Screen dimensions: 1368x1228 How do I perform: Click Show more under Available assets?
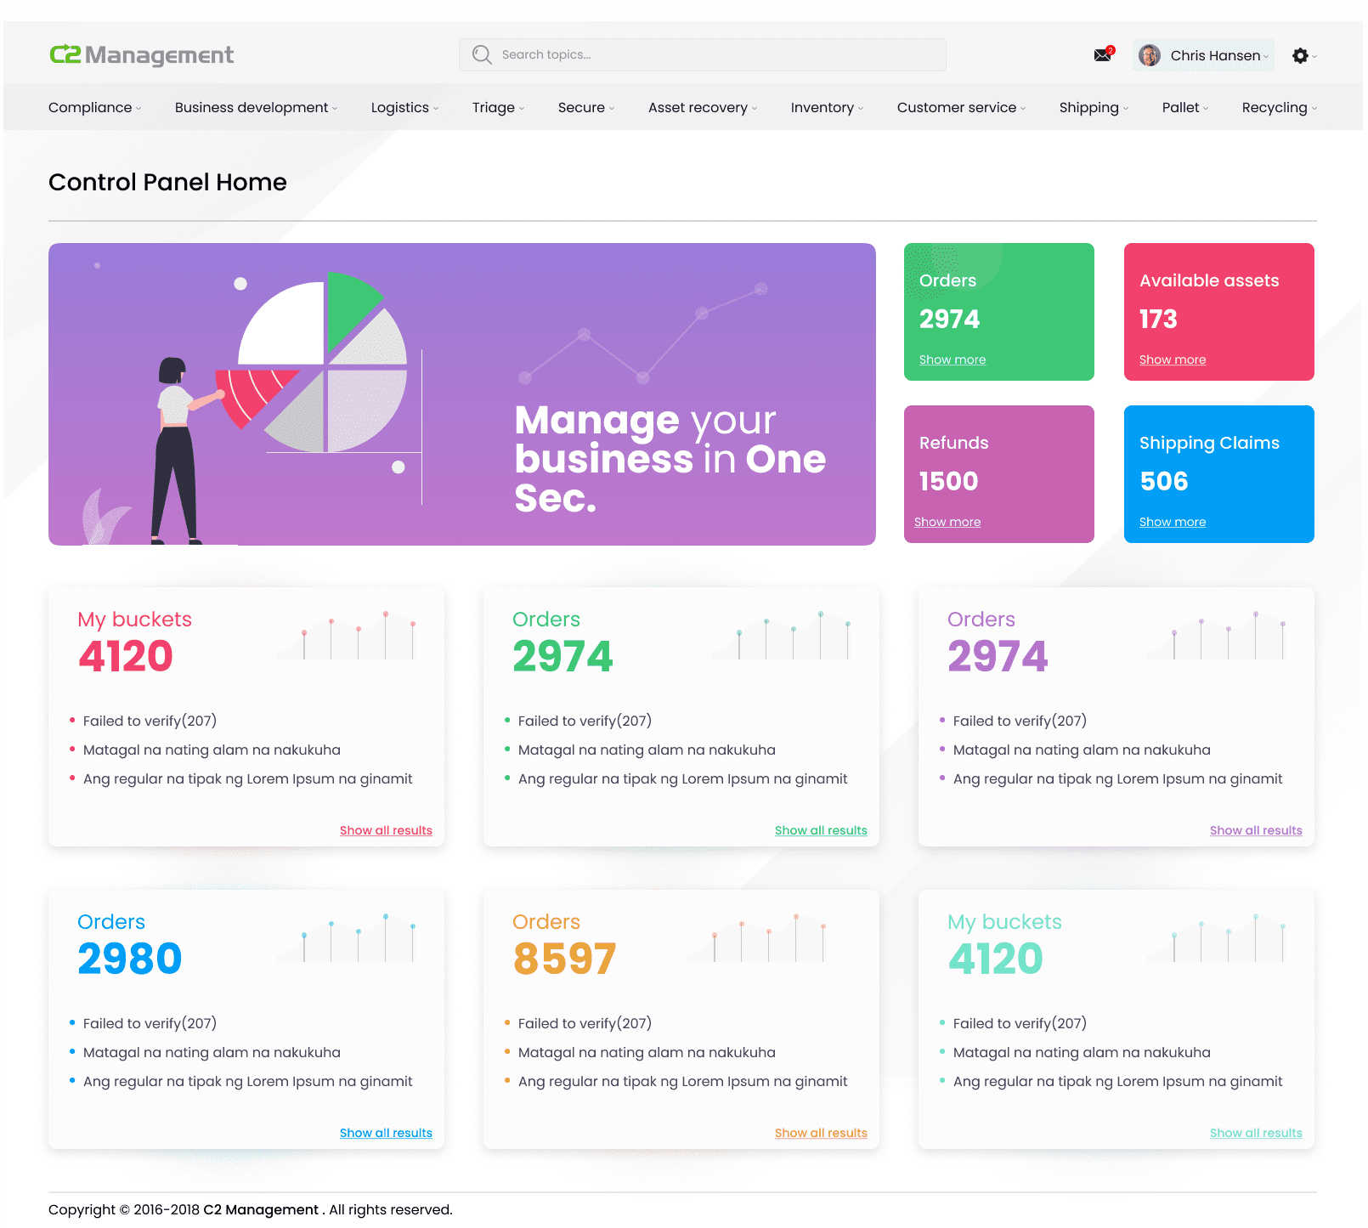(1172, 359)
